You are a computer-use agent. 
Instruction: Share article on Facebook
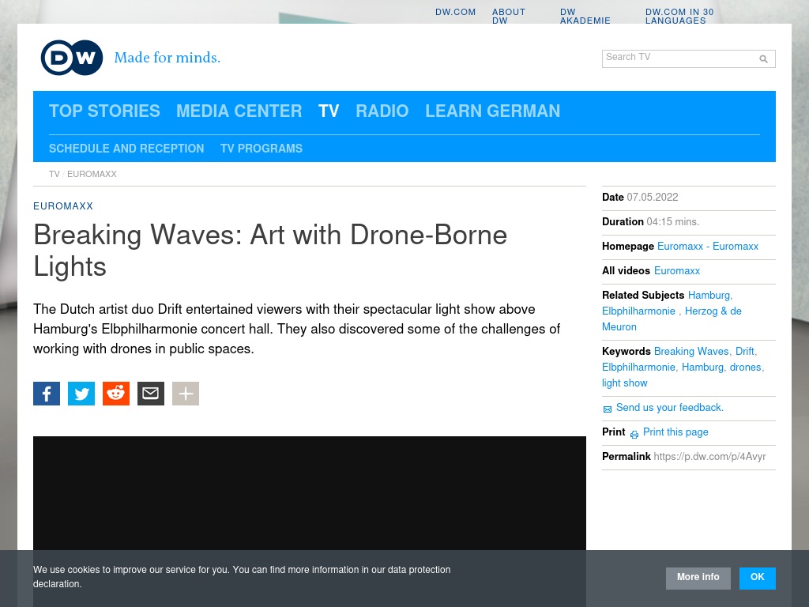[47, 394]
